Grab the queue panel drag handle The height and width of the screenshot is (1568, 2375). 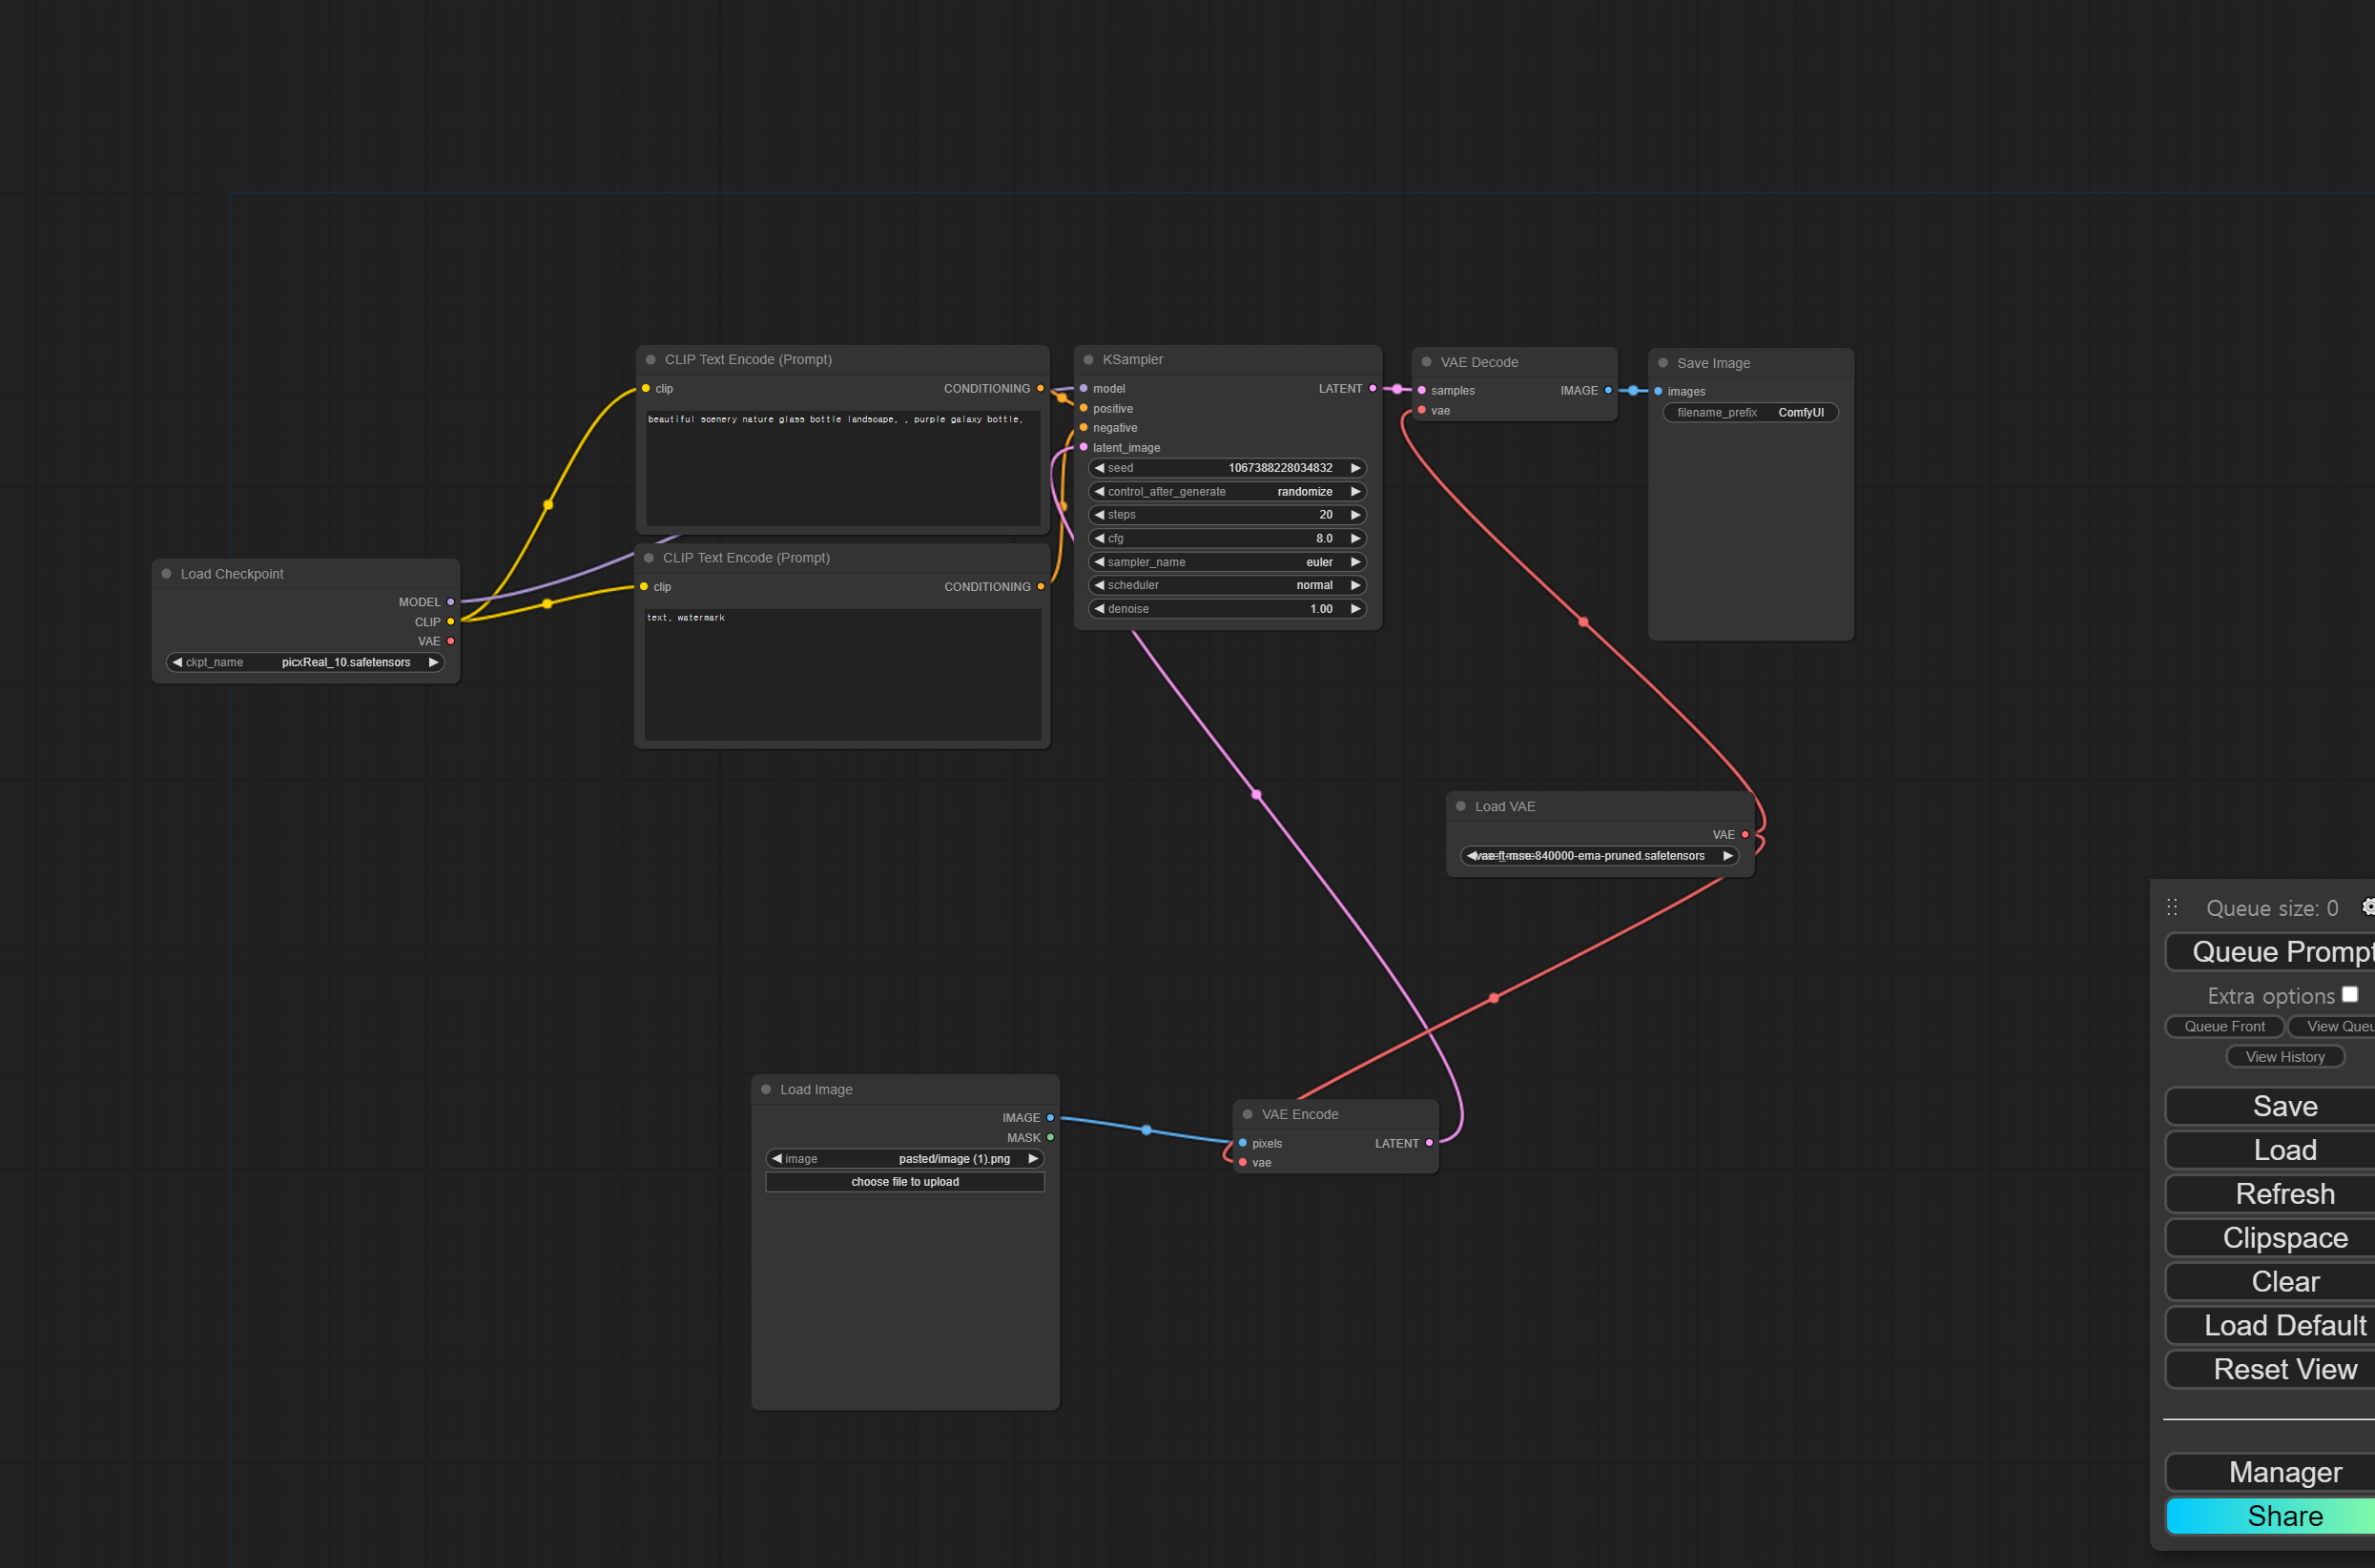2172,908
